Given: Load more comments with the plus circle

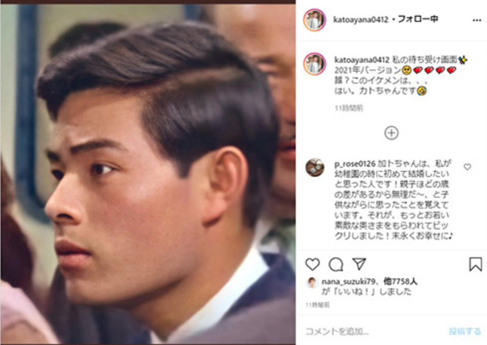Looking at the screenshot, I should 391,133.
